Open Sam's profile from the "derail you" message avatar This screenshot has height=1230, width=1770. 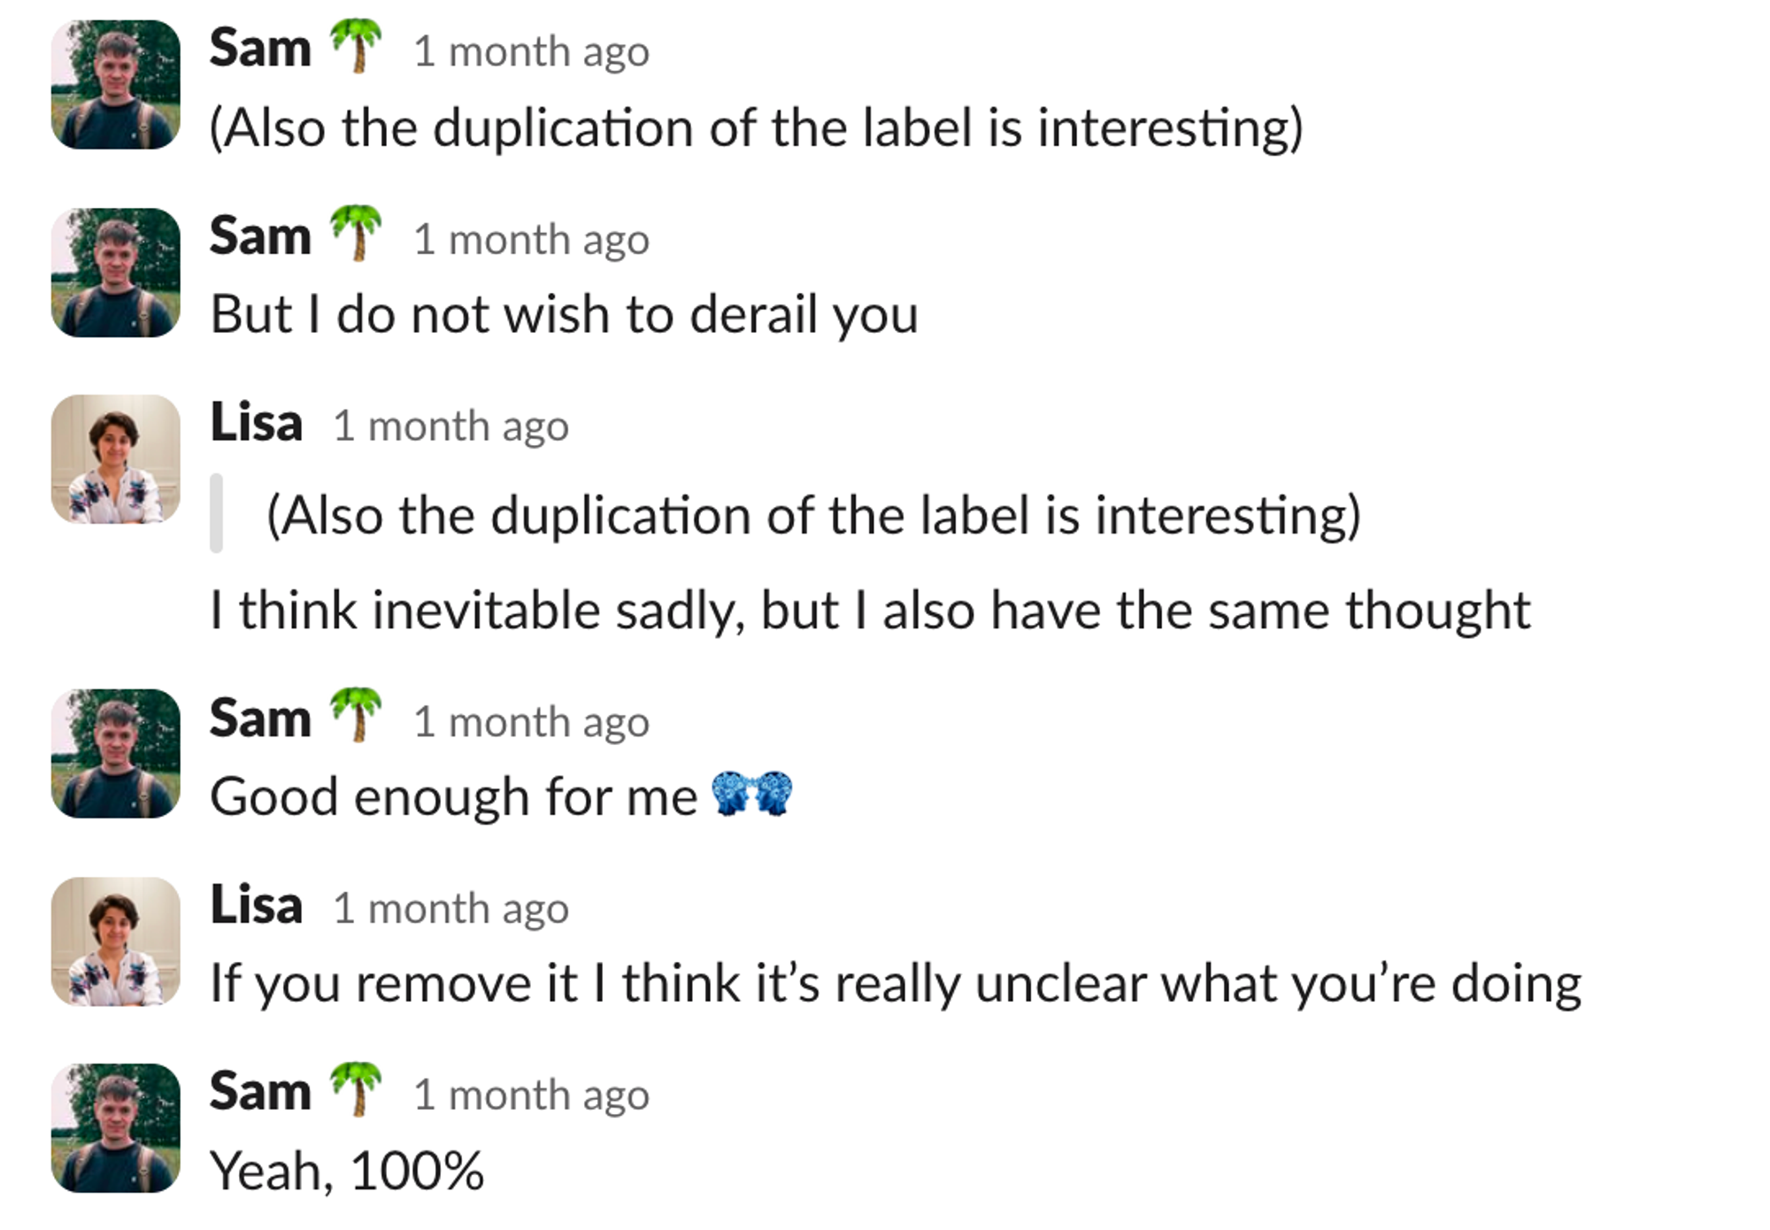coord(116,273)
